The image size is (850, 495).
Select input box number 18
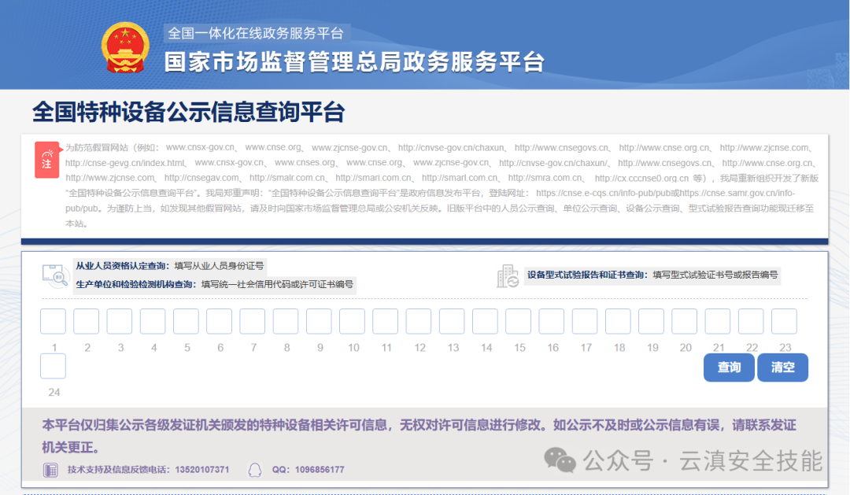[x=618, y=322]
